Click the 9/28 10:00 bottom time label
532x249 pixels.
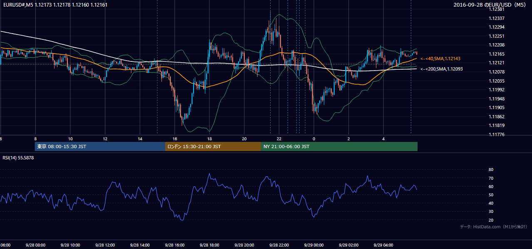tap(70, 245)
